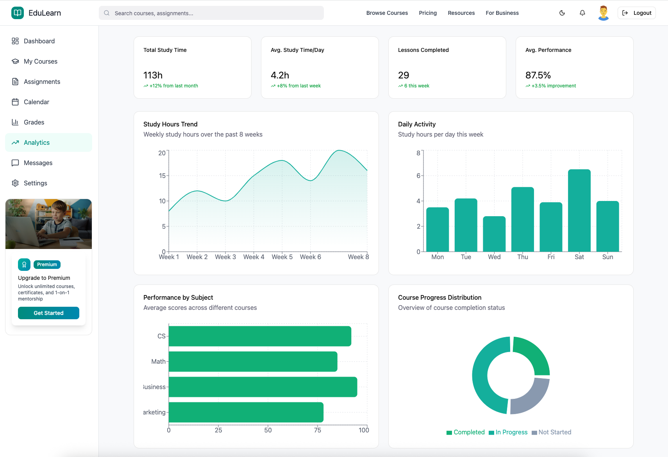Toggle the Completed legend color swatch
This screenshot has height=457, width=668.
coord(449,432)
